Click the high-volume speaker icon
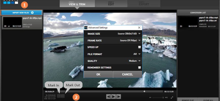Image resolution: width=220 pixels, height=101 pixels. (166, 97)
